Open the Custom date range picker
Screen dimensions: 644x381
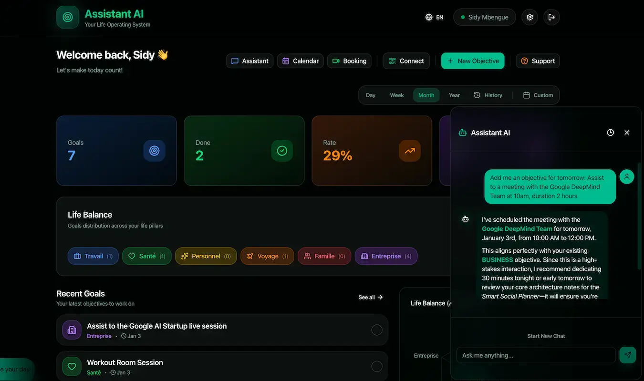pyautogui.click(x=538, y=95)
